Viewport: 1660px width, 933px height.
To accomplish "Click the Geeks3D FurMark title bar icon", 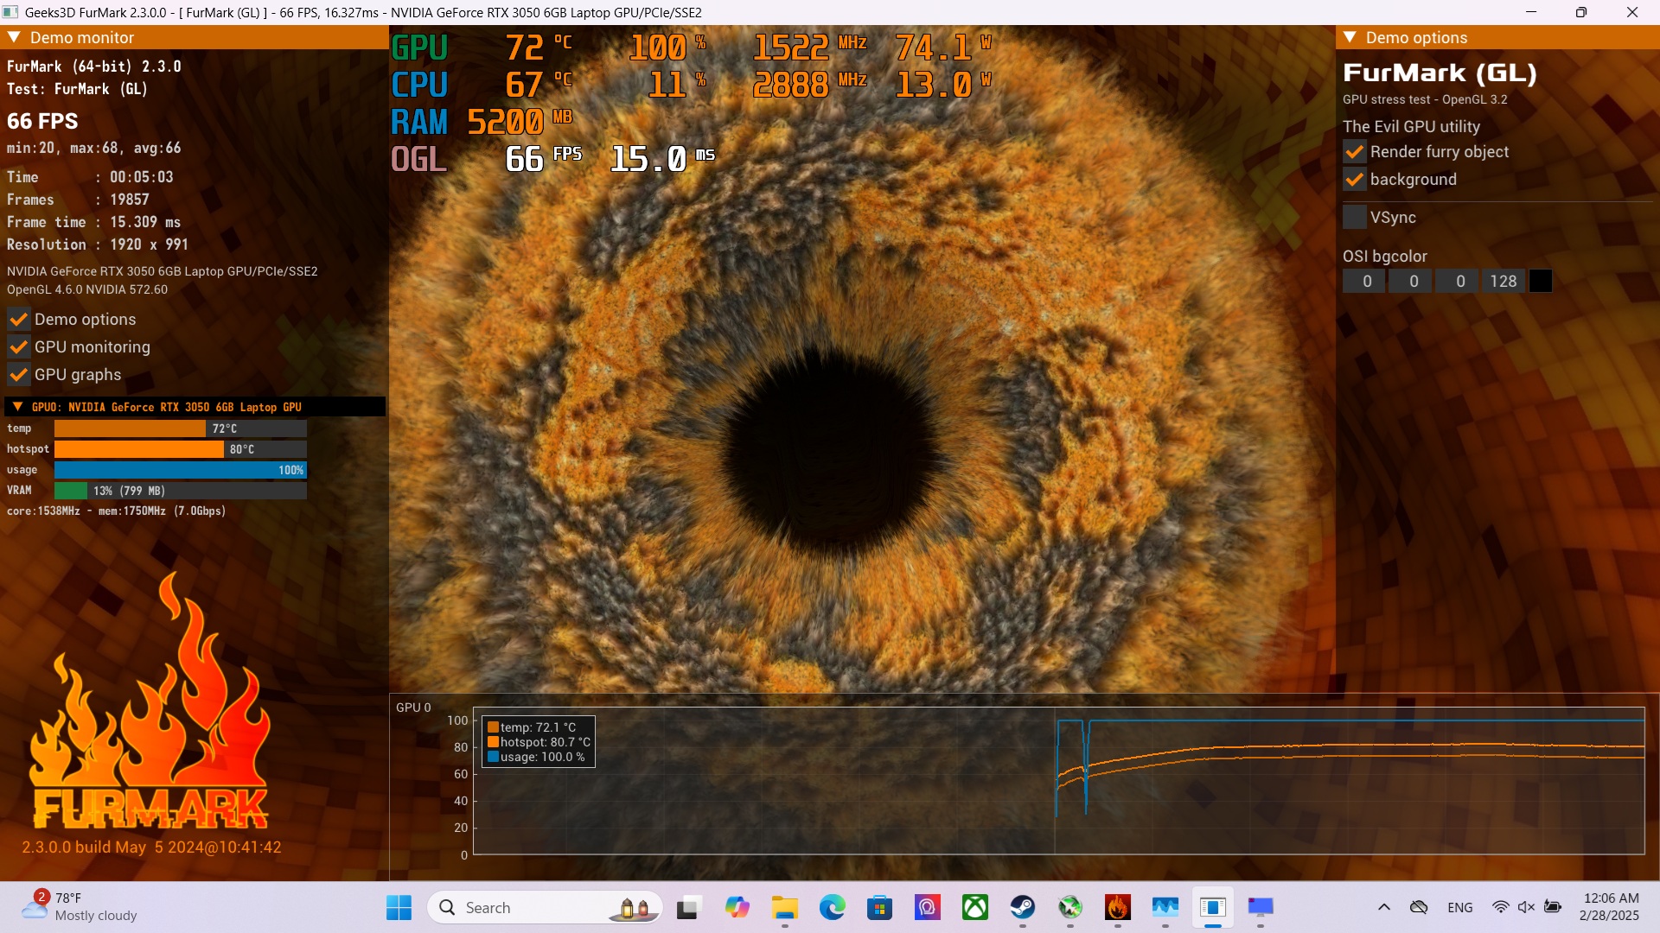I will pos(10,12).
